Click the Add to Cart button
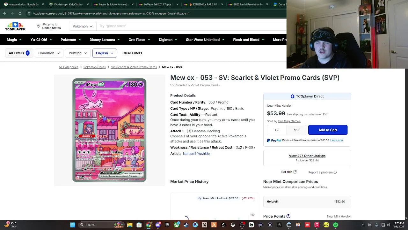 point(328,130)
